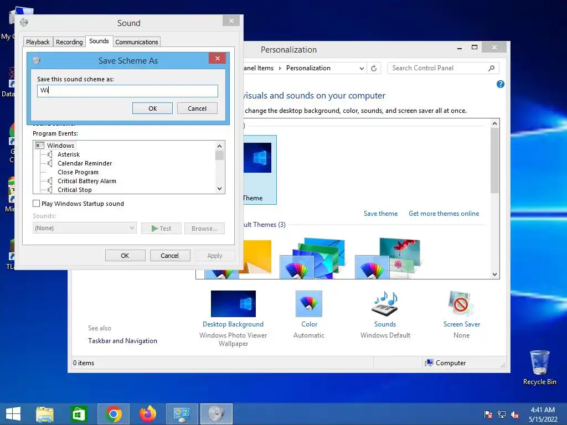Click OK at bottom of Sound dialog
Screen dimensions: 567x425
(x=125, y=256)
